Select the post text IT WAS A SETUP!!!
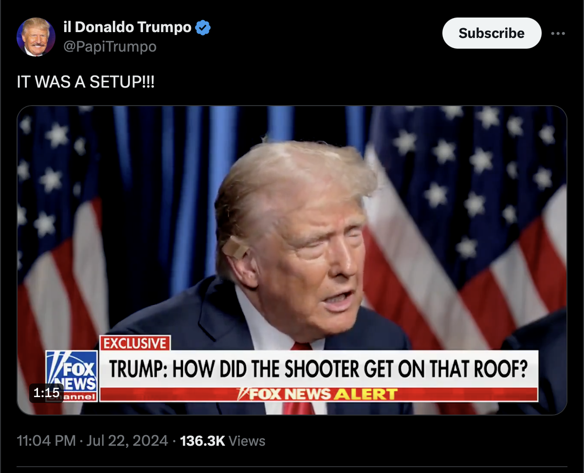Screen dimensions: 584x473 (86, 82)
